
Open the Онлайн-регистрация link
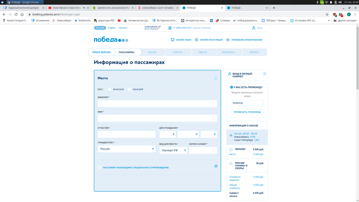point(211,40)
